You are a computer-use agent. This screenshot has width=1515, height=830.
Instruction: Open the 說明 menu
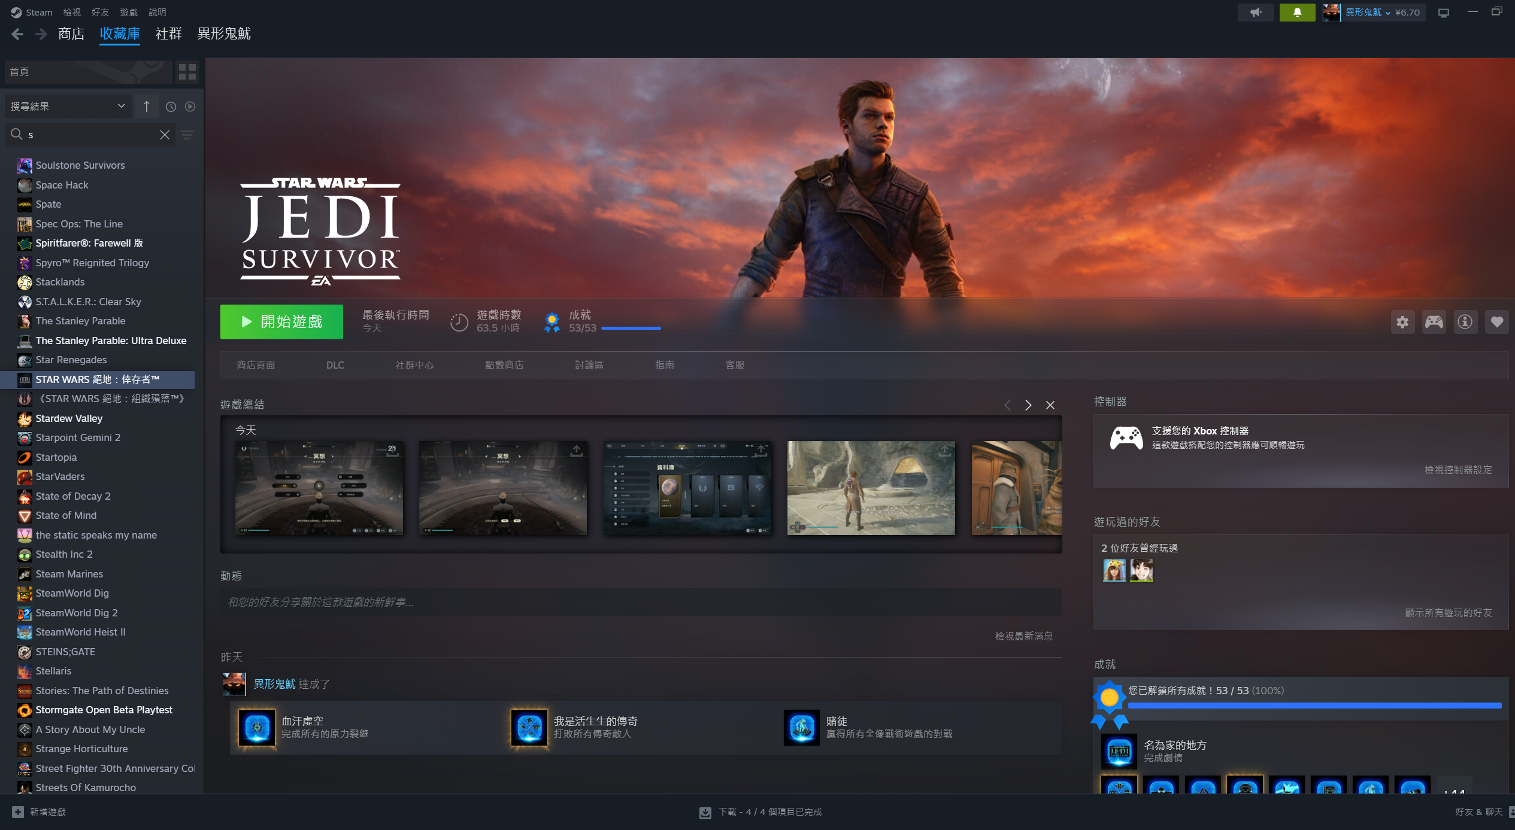[157, 12]
